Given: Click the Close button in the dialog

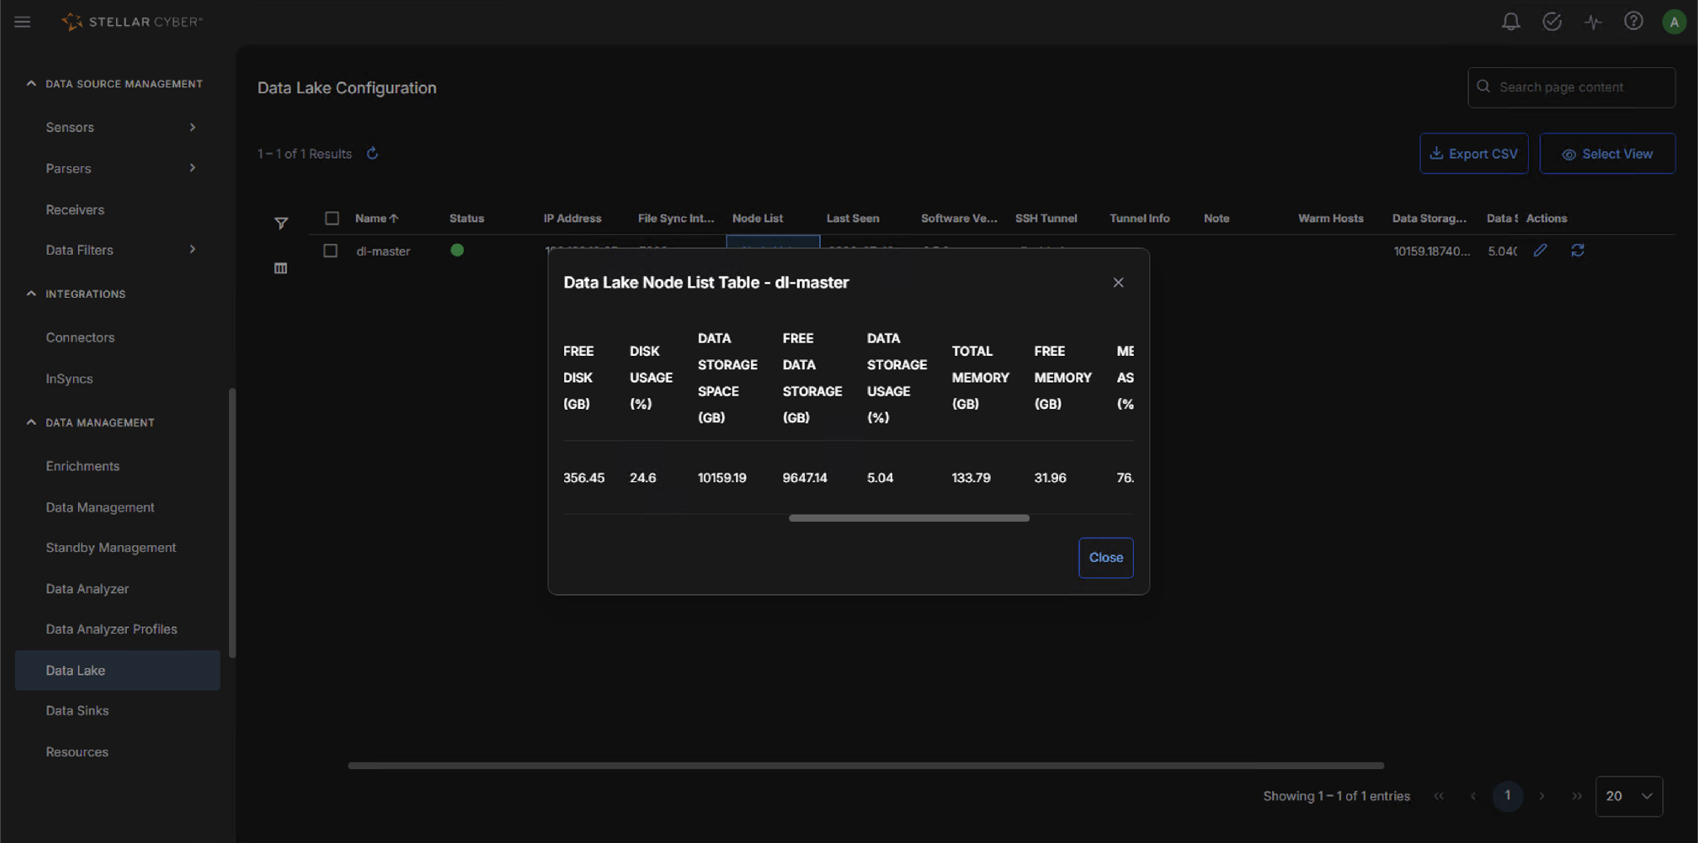Looking at the screenshot, I should pyautogui.click(x=1106, y=558).
